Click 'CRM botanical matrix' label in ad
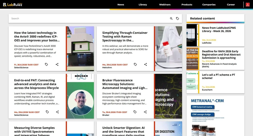 (x=202, y=107)
